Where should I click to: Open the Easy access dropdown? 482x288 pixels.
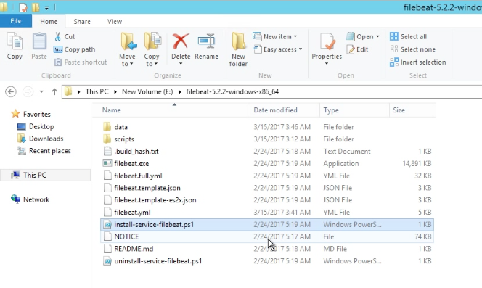(x=277, y=49)
